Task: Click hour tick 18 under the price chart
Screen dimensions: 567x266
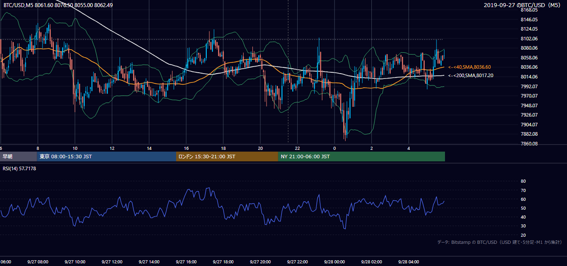Action: click(224, 148)
